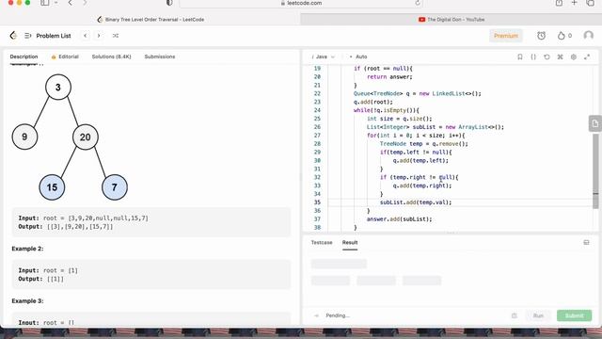
Task: Open Safari sidebar dropdown chevron
Action: pos(56,3)
